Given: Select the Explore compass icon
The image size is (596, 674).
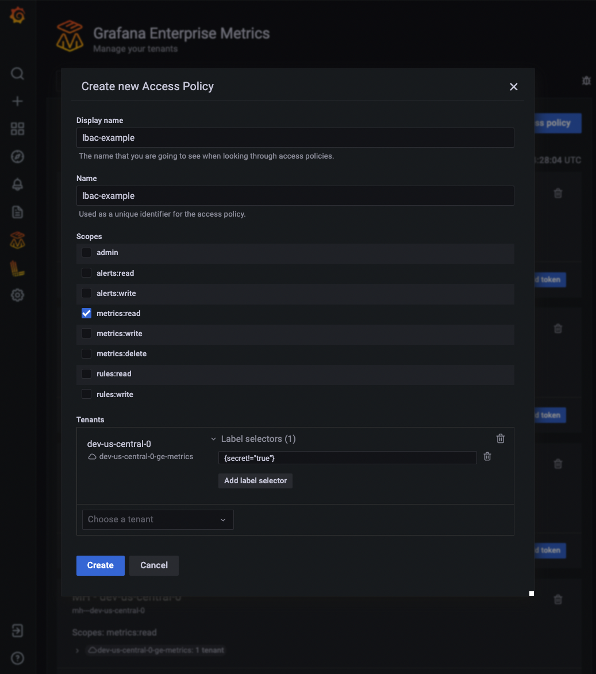Looking at the screenshot, I should (17, 156).
